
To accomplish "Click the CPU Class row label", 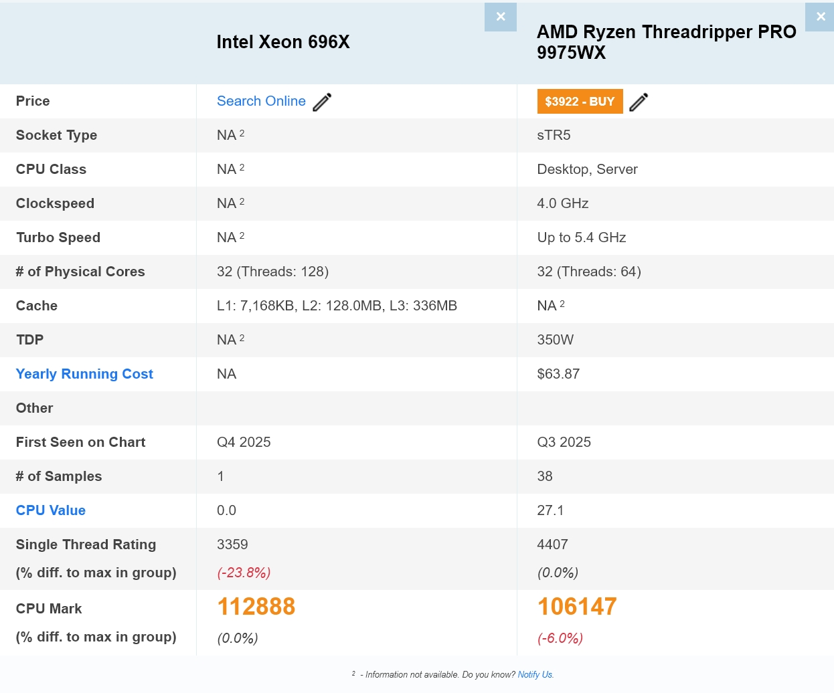I will 51,169.
